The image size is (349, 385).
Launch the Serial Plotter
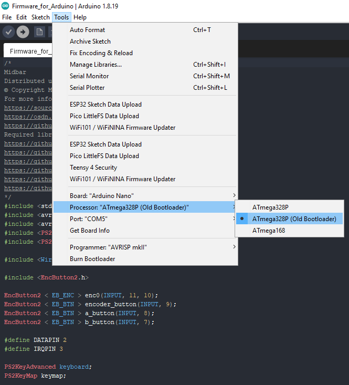click(x=87, y=88)
